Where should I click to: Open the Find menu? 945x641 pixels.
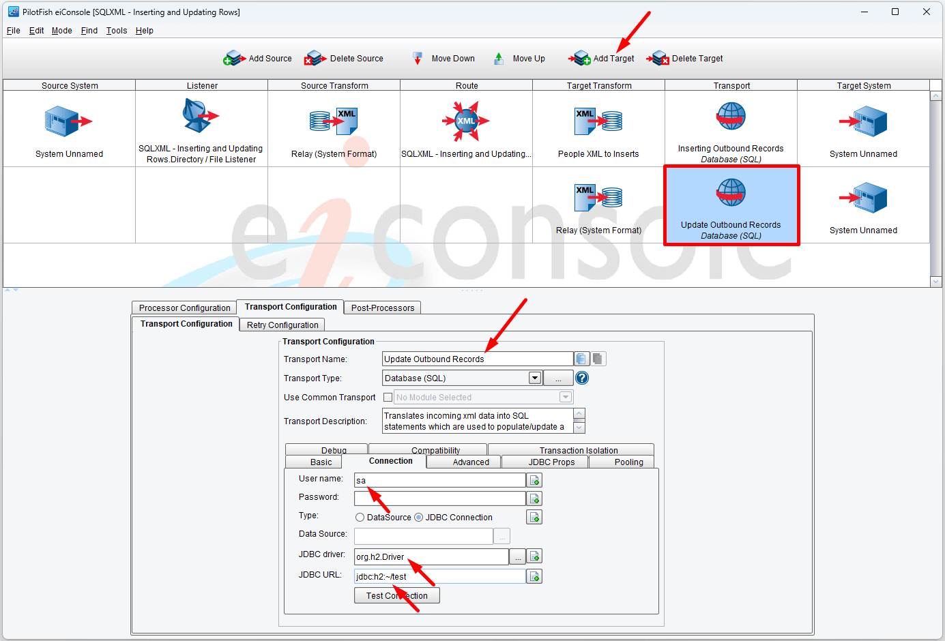pos(89,31)
